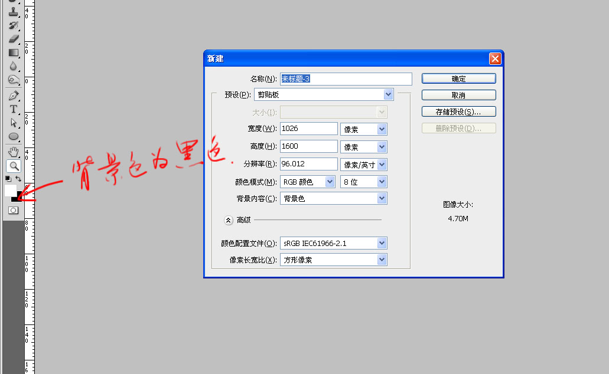Reset default foreground and background colors
The width and height of the screenshot is (609, 374).
[8, 179]
